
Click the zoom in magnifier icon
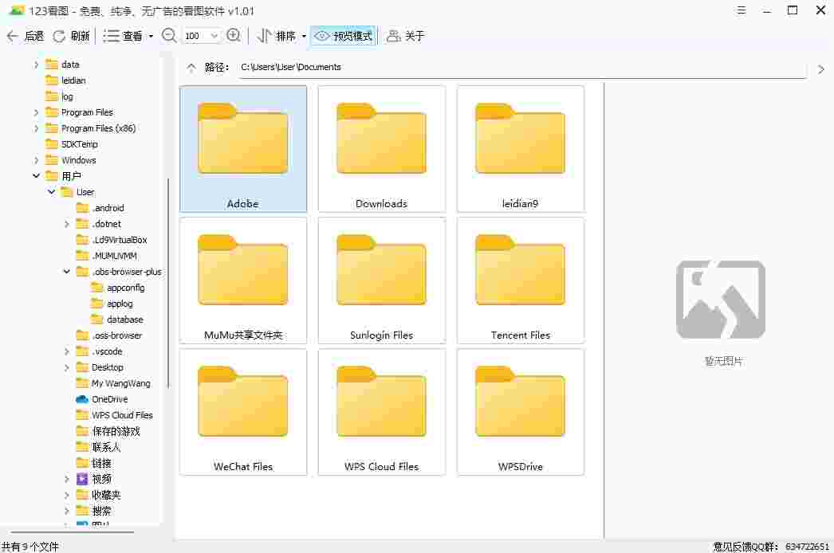tap(234, 36)
